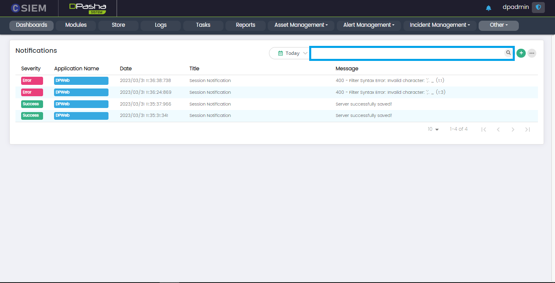Go to the previous page arrow
The width and height of the screenshot is (555, 283).
tap(498, 130)
